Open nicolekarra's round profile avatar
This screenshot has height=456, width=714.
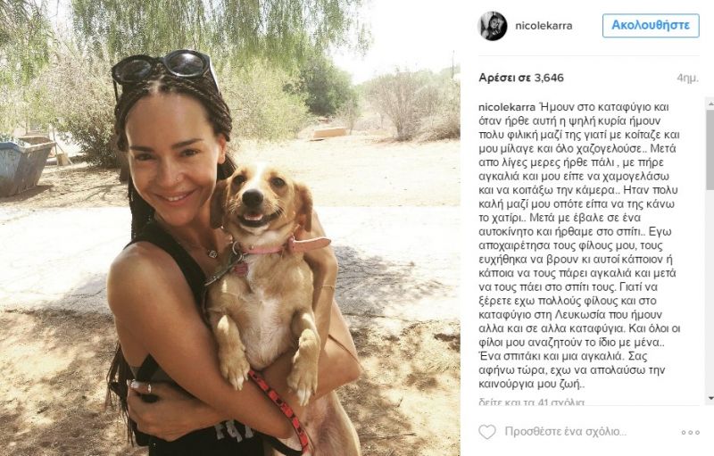pos(493,26)
